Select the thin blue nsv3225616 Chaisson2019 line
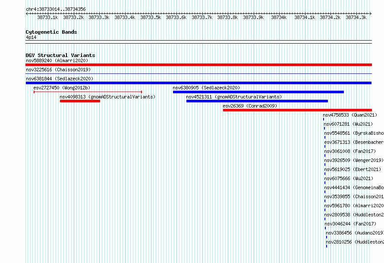The width and height of the screenshot is (384, 263). pos(198,73)
